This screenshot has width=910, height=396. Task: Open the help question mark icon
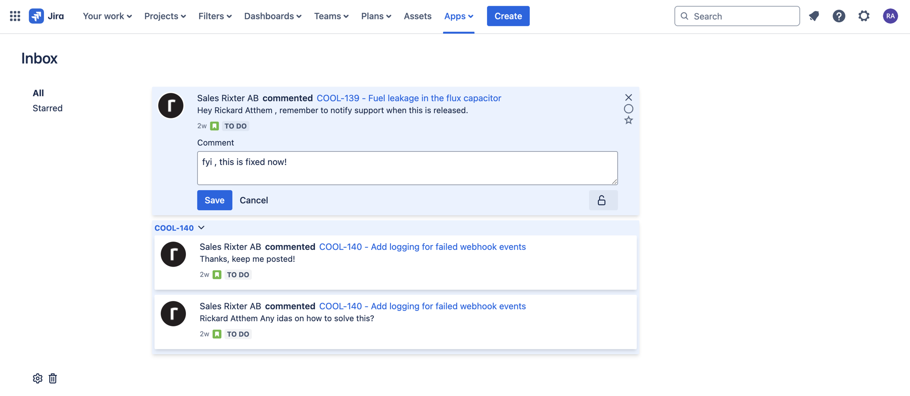pos(839,16)
